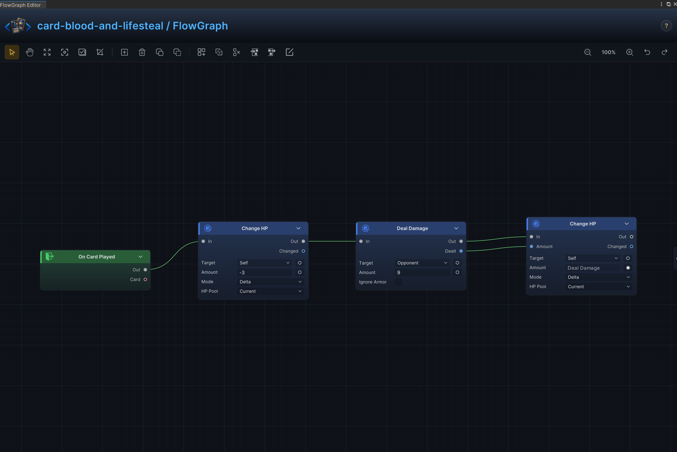Click the Card output port

tap(145, 280)
